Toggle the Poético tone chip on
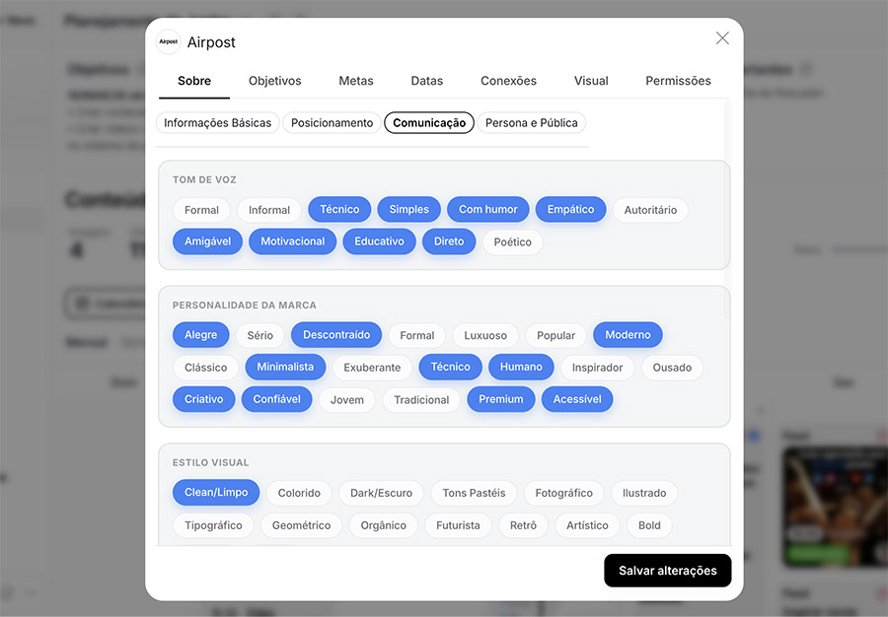This screenshot has width=888, height=617. pos(512,242)
